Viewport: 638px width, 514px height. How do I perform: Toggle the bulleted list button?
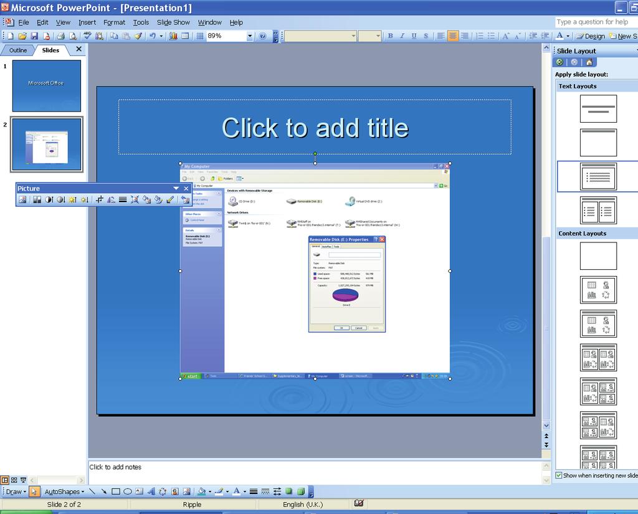(492, 36)
